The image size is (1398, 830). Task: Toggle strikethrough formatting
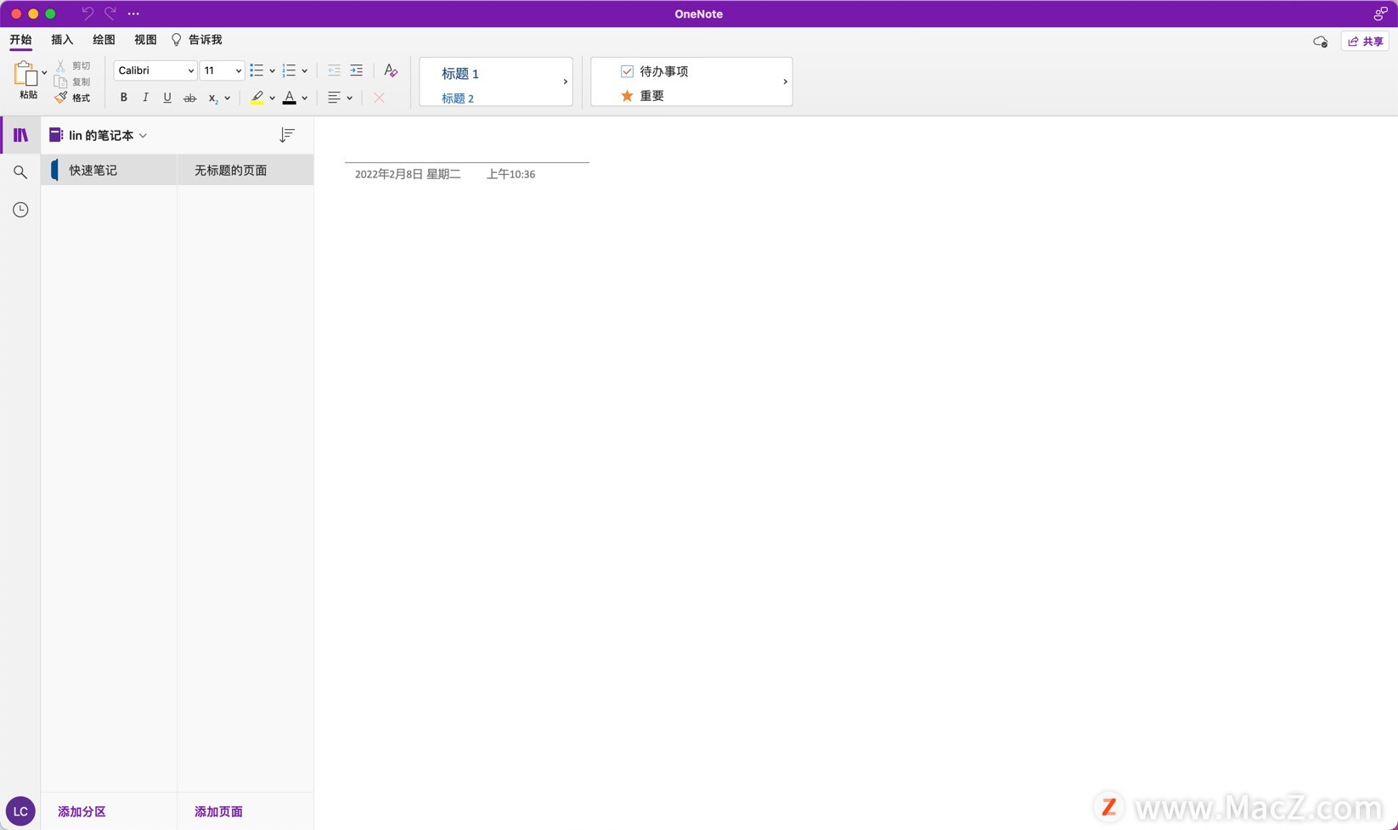[x=189, y=98]
